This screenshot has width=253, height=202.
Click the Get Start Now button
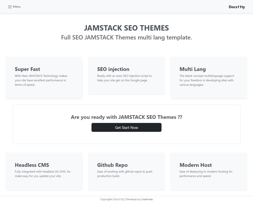[126, 127]
